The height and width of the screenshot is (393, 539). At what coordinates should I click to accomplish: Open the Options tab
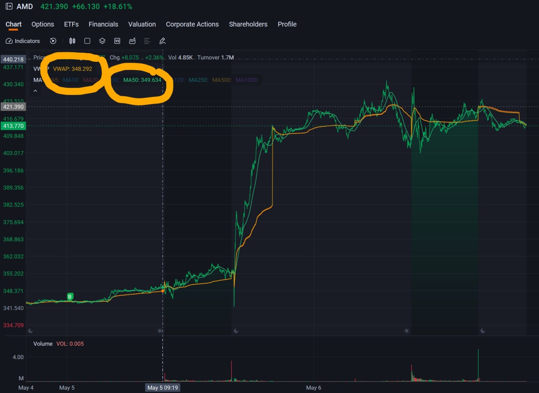tap(43, 24)
